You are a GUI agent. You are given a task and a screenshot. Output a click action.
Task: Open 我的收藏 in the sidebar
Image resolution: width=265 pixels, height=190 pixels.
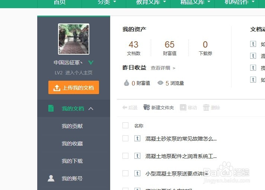coord(72,144)
